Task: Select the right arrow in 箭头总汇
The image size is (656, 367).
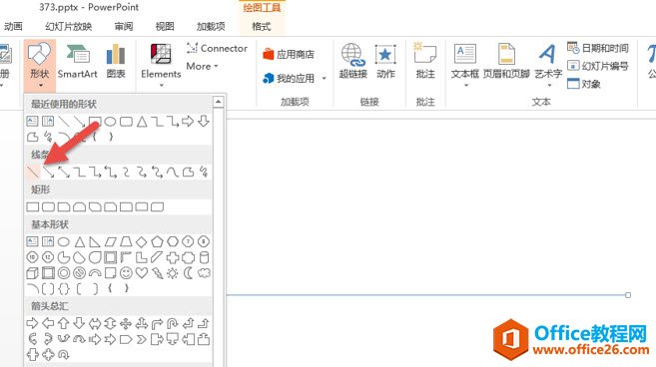Action: click(x=33, y=323)
